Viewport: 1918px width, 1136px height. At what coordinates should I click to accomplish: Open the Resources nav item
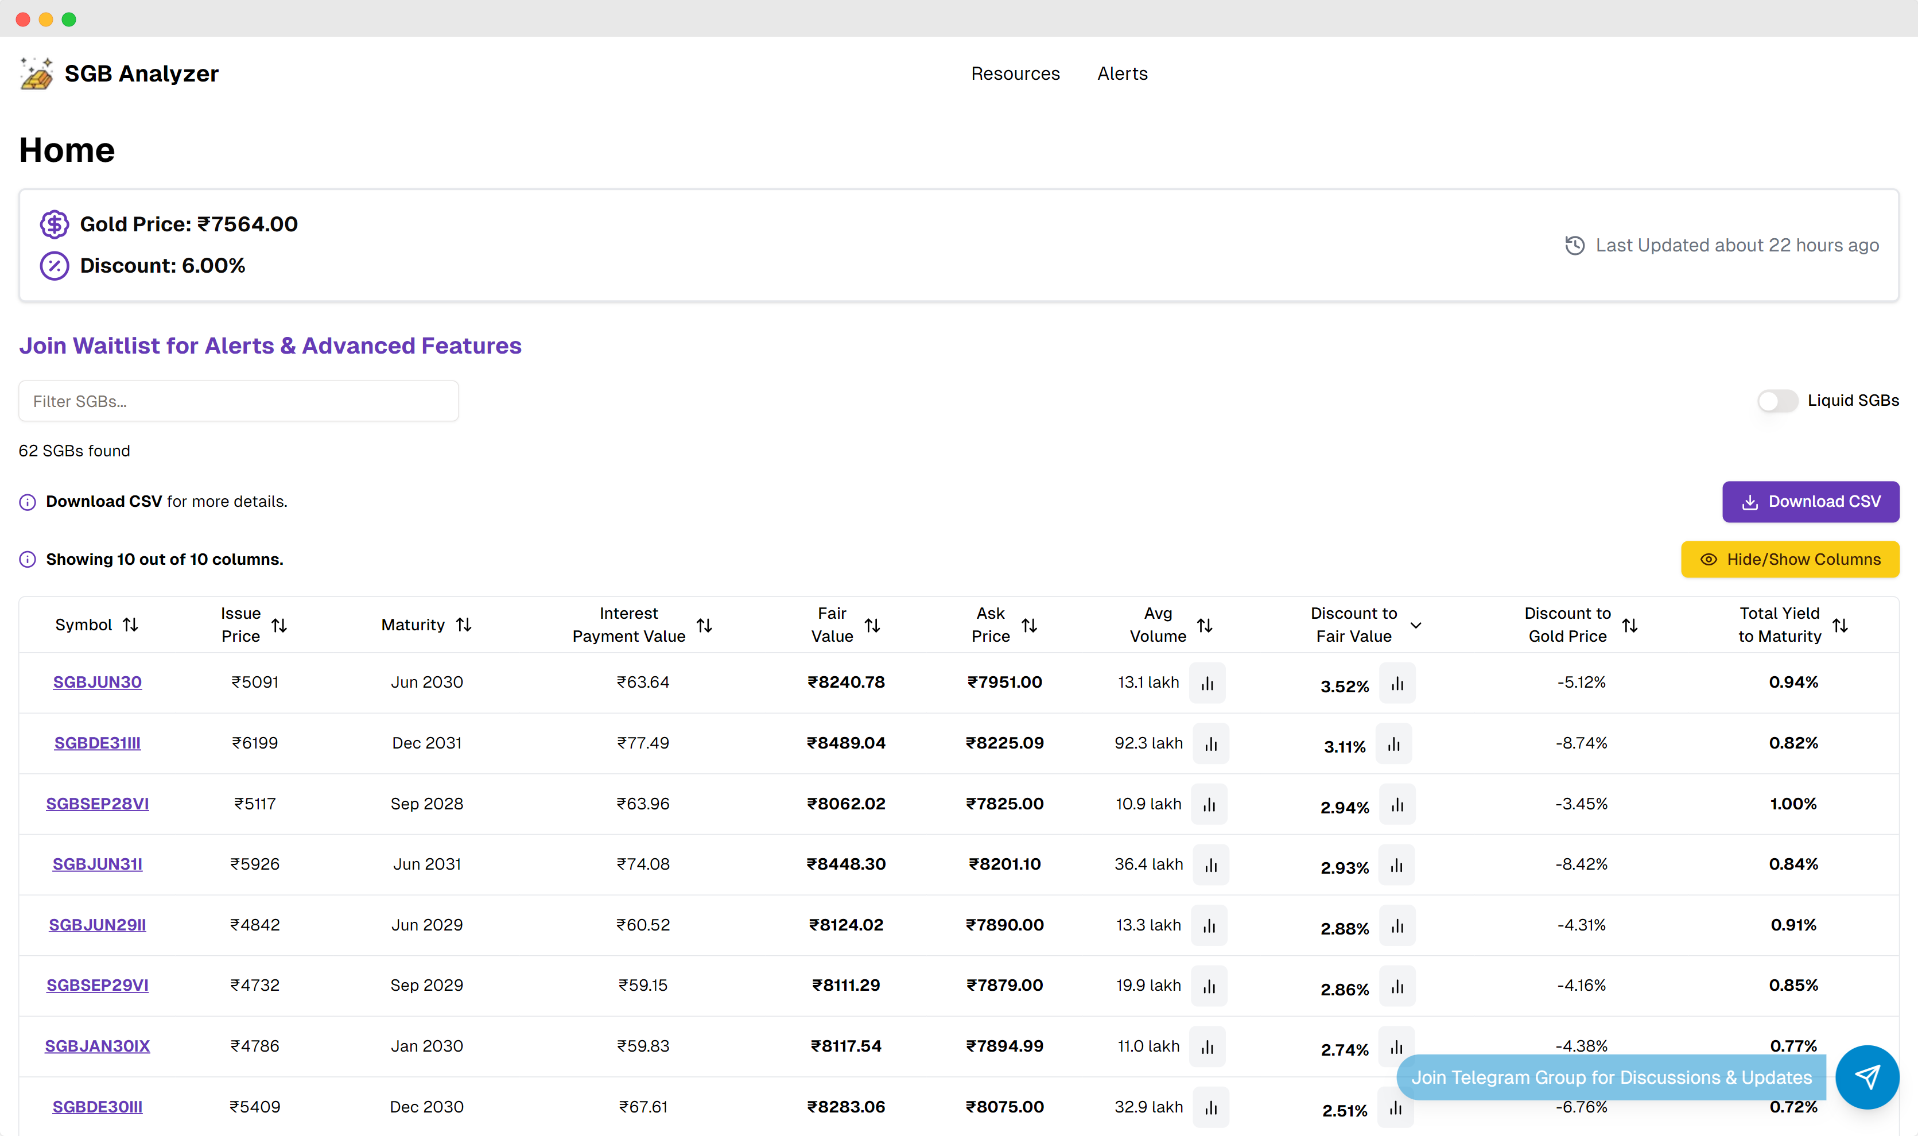coord(1016,73)
